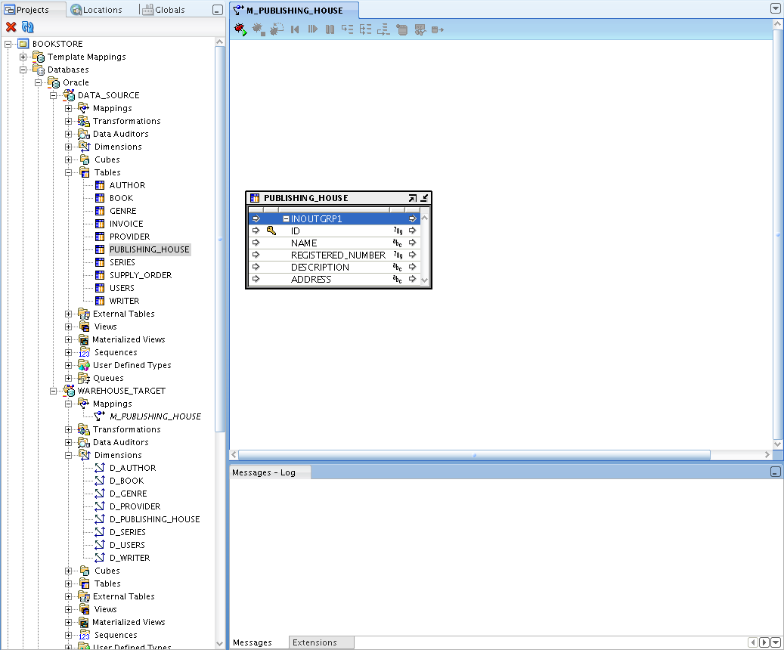Select the PUBLISHING_HOUSE table in tree
The image size is (784, 650).
150,249
